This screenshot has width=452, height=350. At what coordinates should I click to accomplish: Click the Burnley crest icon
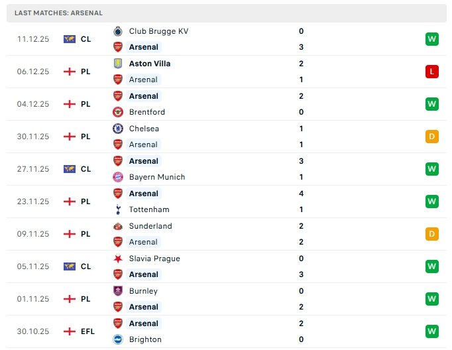[x=118, y=291]
